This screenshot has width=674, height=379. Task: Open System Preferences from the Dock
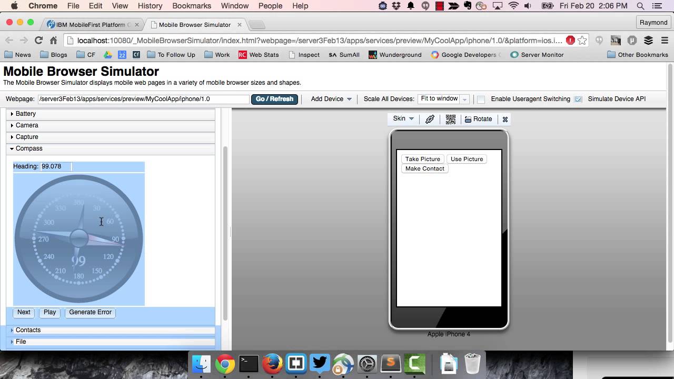[367, 364]
